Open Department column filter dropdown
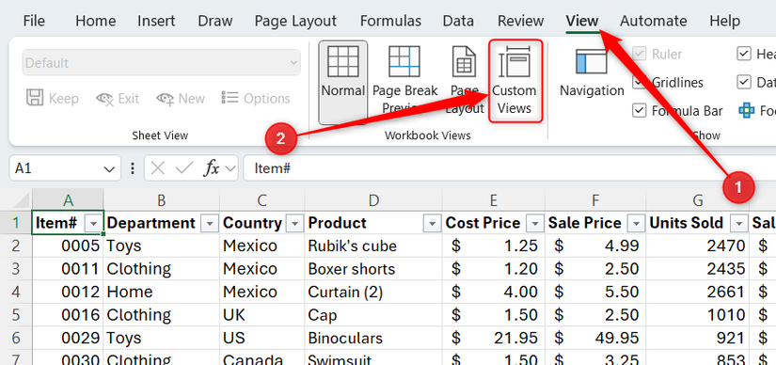This screenshot has height=365, width=776. (210, 224)
